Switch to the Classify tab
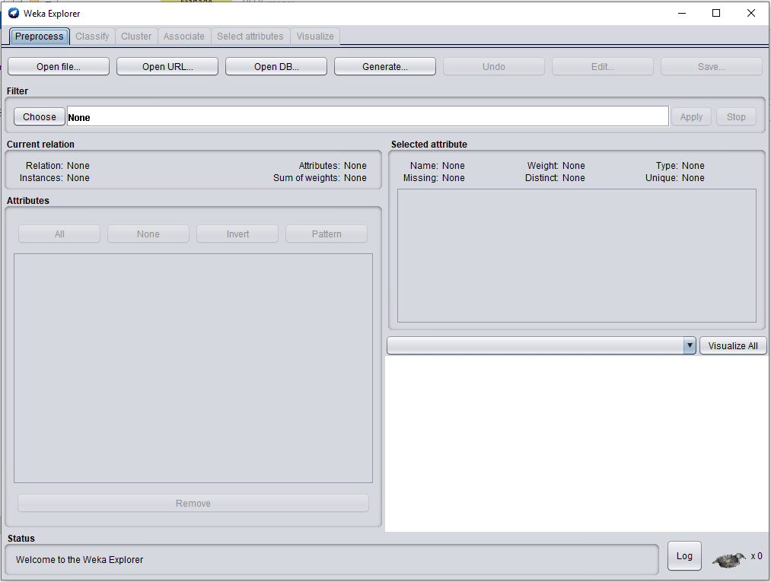 [x=92, y=37]
